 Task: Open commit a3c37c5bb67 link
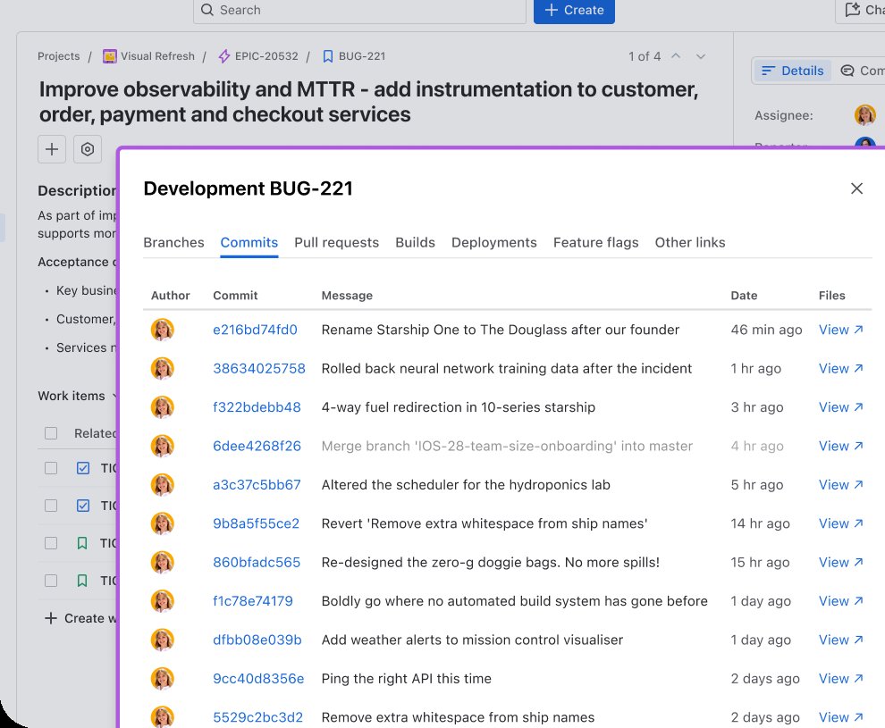point(257,485)
